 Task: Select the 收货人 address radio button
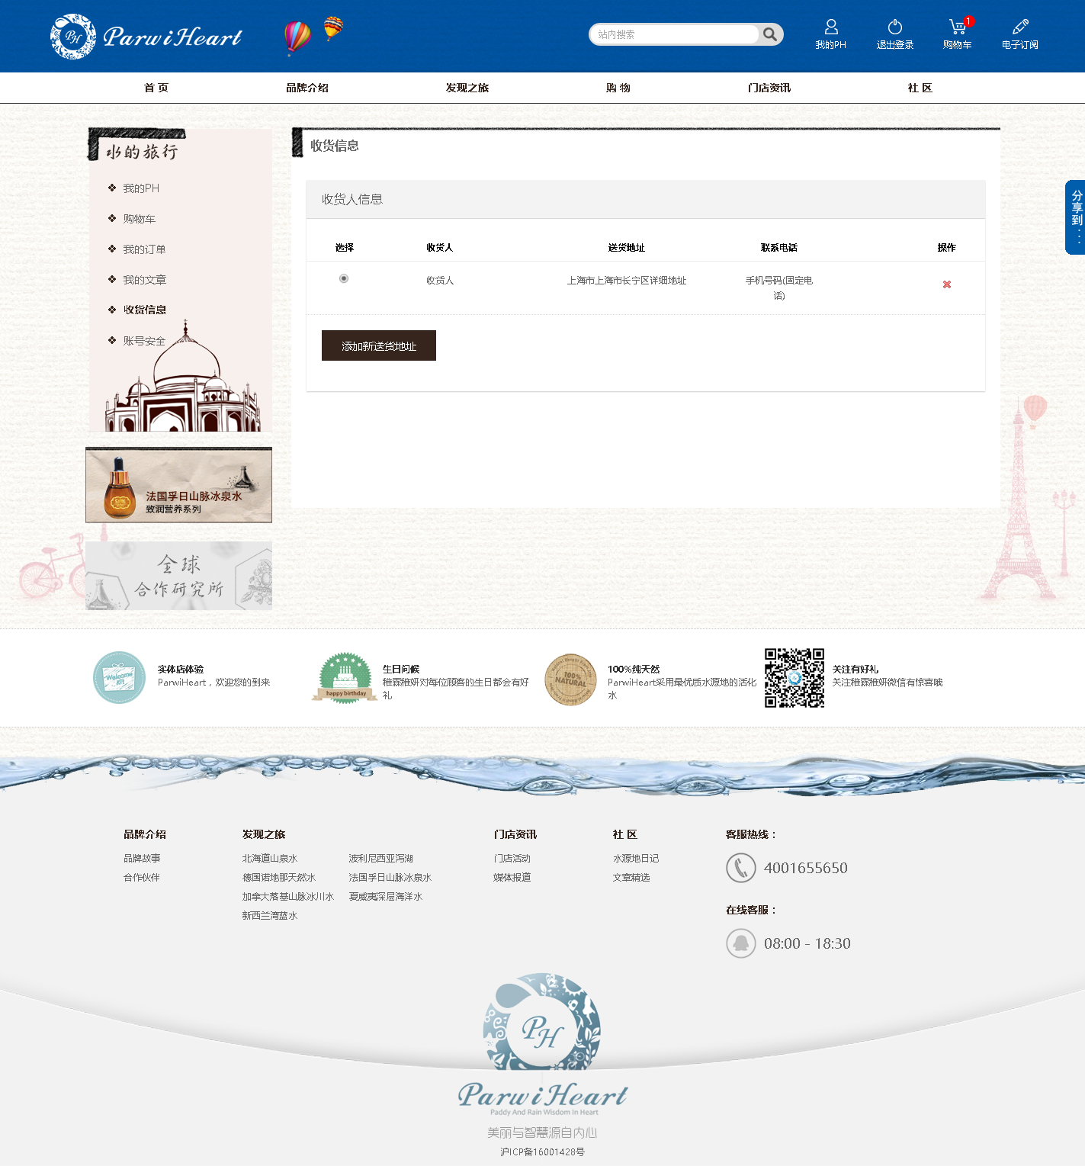[x=344, y=278]
